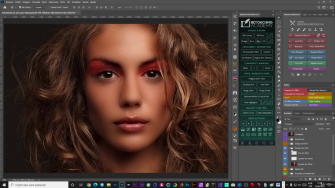
Task: Click the background color swatch
Action: point(280,122)
